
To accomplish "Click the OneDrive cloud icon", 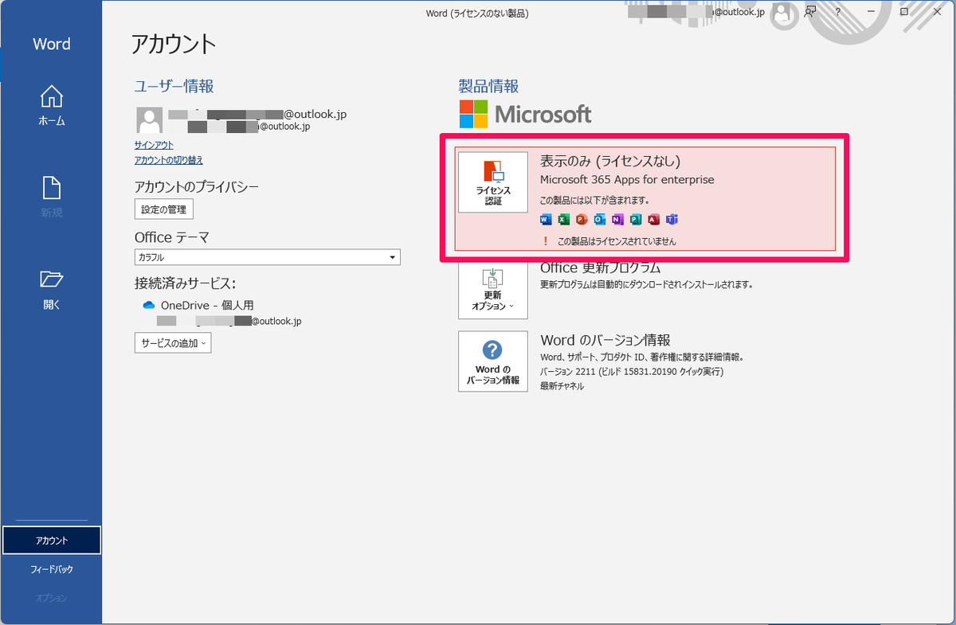I will coord(148,305).
